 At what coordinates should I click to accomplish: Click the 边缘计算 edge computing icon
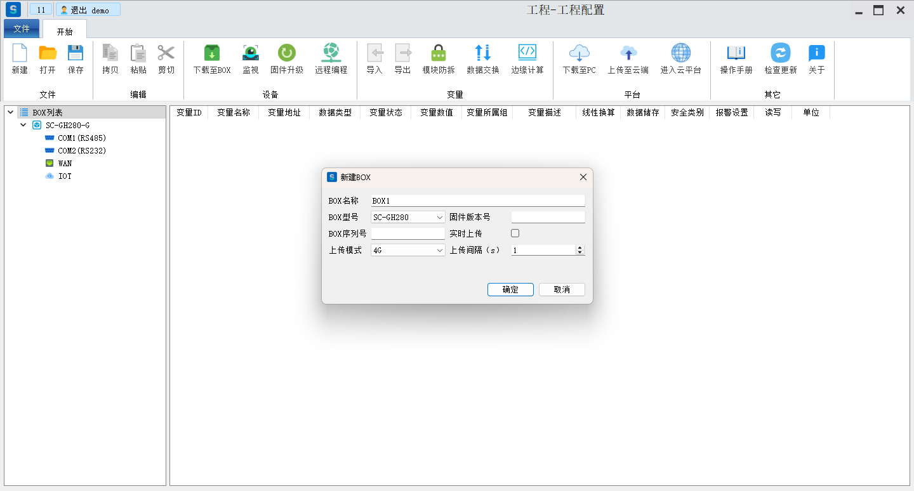[x=527, y=53]
